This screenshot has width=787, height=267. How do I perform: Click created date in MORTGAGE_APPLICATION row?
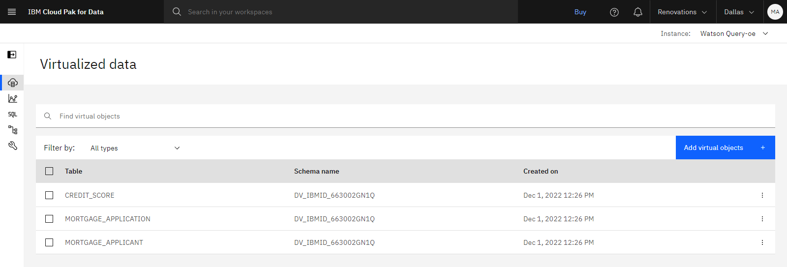[559, 219]
